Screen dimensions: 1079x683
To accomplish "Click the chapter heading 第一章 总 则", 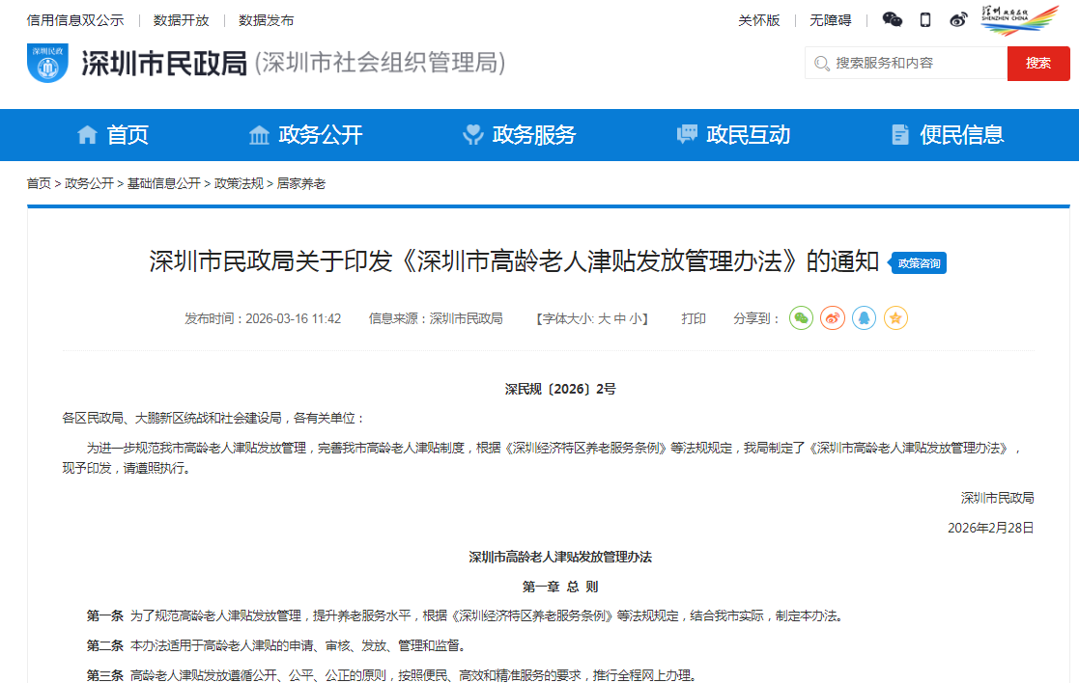I will 560,587.
